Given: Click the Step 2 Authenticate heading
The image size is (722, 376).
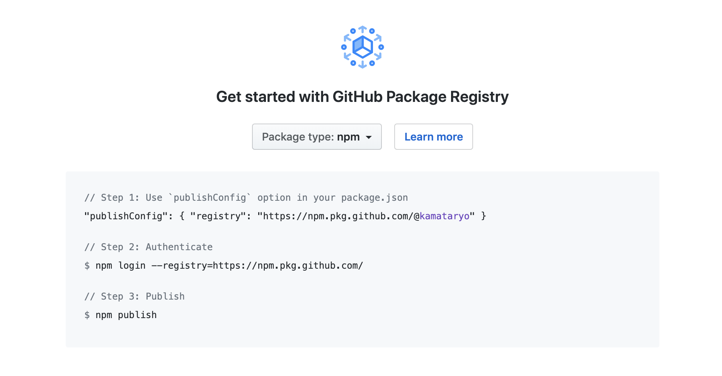Looking at the screenshot, I should pos(148,247).
